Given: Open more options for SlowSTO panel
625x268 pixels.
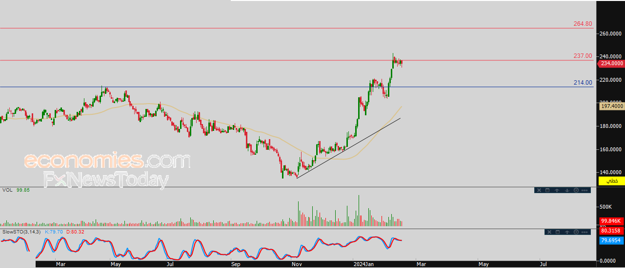Looking at the screenshot, I should (x=585, y=232).
